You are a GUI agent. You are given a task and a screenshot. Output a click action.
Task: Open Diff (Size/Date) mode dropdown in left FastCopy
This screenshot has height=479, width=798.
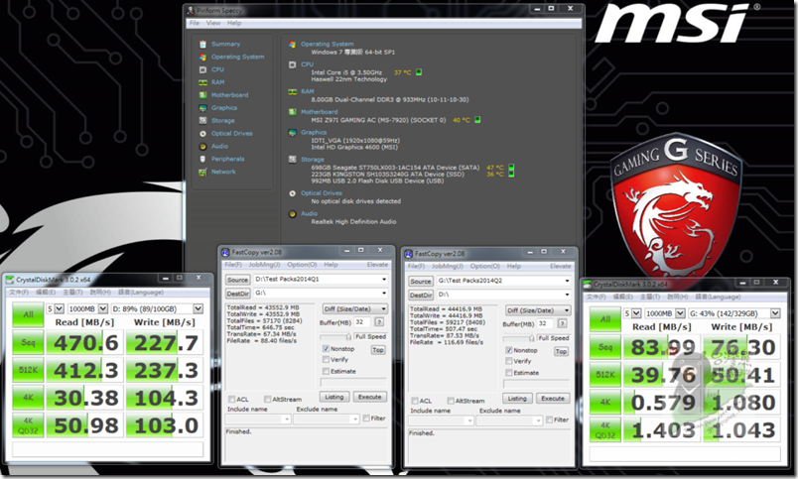(354, 308)
